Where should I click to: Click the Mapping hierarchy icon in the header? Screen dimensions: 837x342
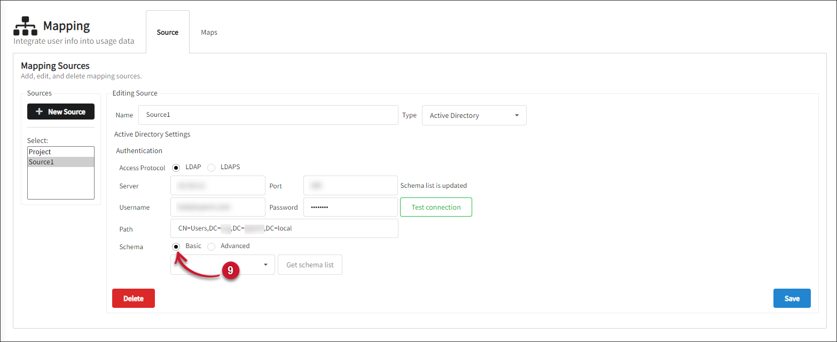click(25, 25)
